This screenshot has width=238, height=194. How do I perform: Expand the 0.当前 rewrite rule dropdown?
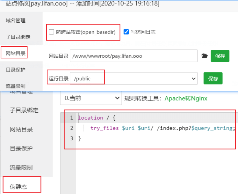90,98
